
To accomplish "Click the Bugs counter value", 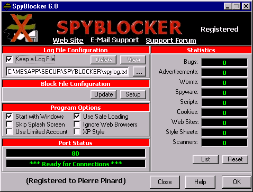I will pos(224,63).
